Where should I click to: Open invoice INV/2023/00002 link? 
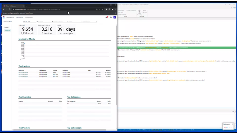pos(23,75)
